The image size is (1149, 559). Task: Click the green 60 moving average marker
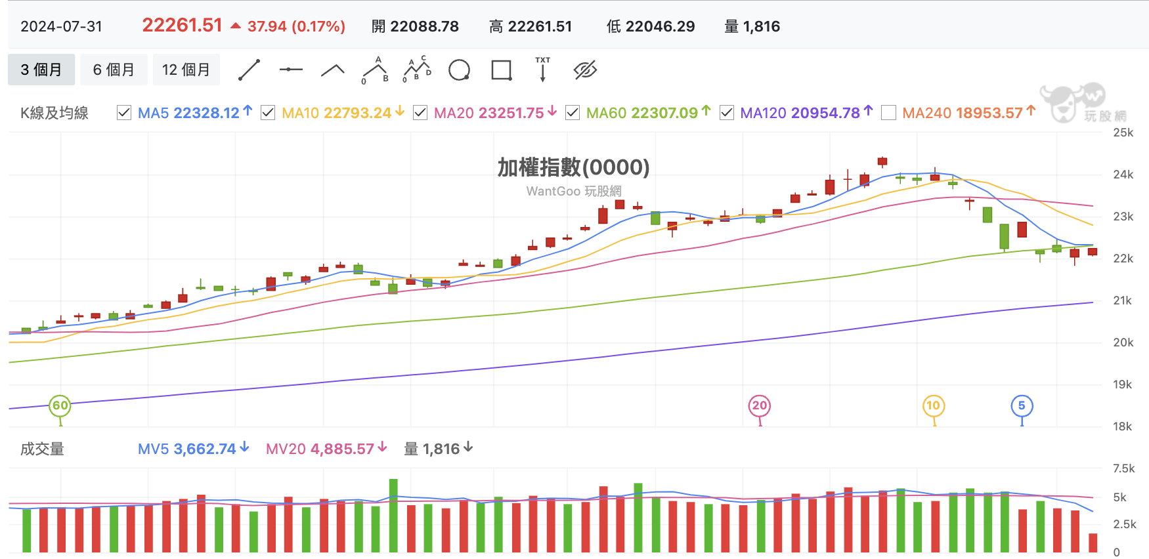(x=60, y=405)
